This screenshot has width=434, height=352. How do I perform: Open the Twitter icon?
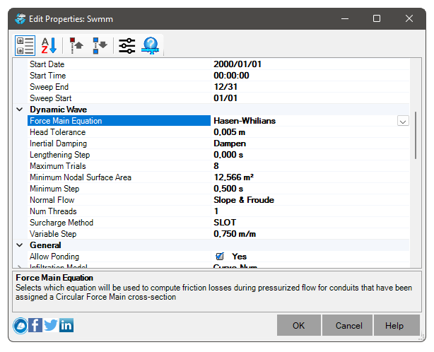(51, 325)
